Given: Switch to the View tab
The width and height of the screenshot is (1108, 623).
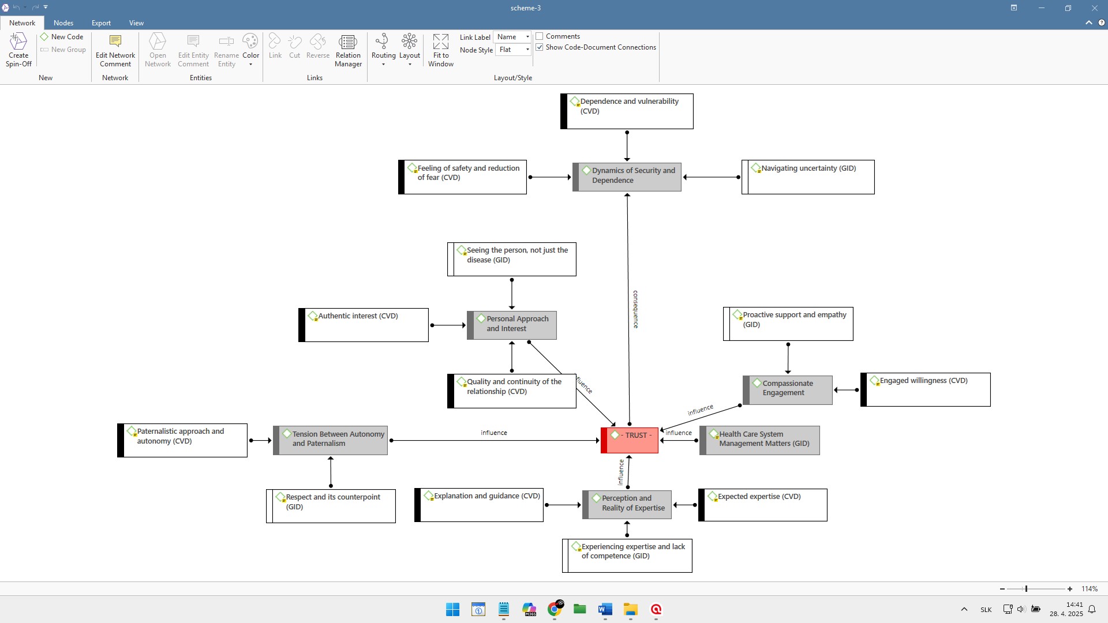Looking at the screenshot, I should point(136,23).
